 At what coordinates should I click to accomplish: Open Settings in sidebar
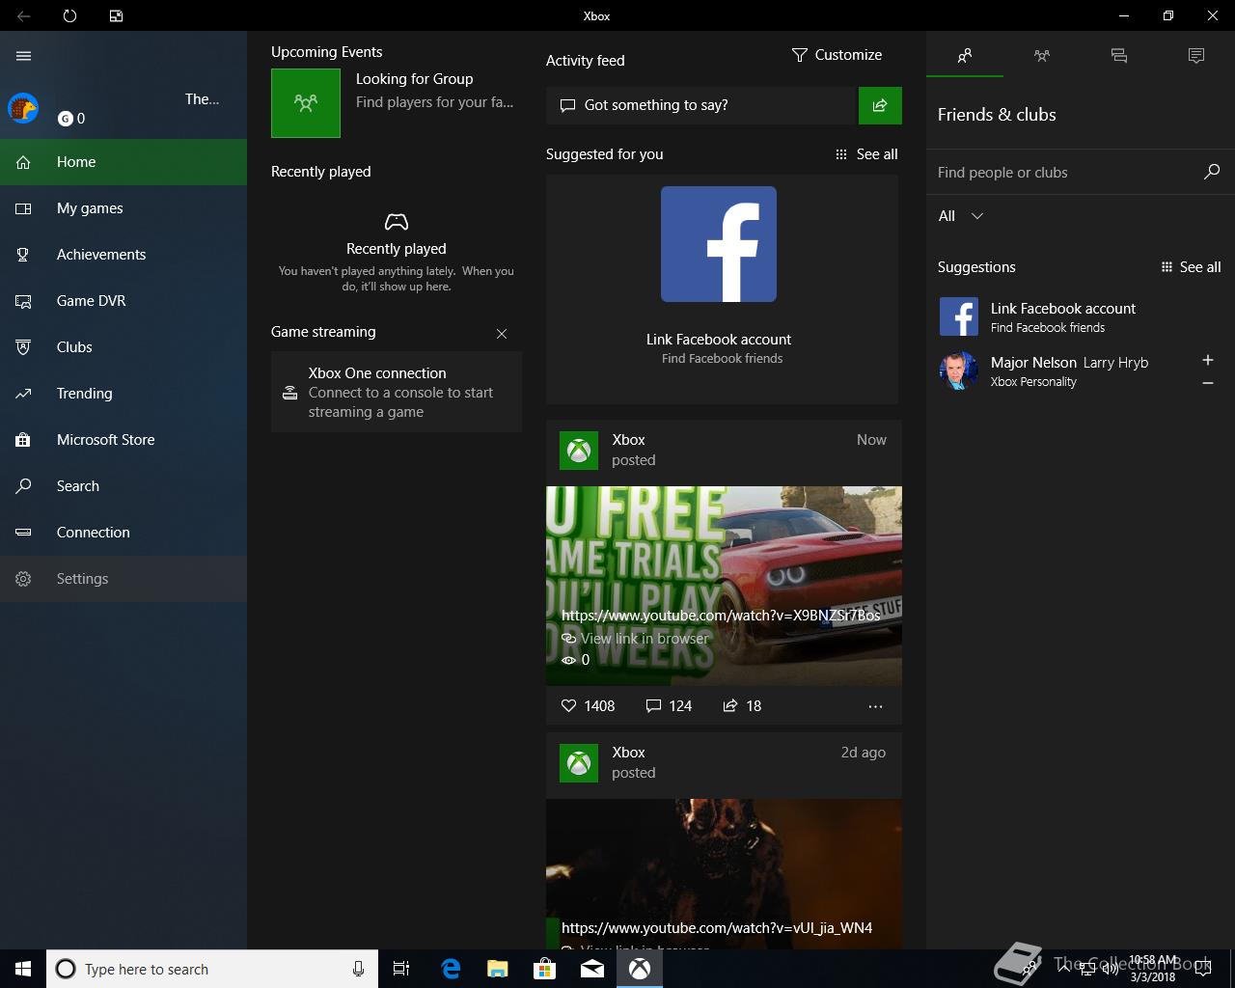(x=123, y=579)
